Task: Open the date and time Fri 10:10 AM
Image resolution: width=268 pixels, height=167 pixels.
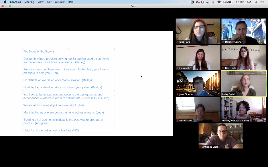Action: coord(243,2)
